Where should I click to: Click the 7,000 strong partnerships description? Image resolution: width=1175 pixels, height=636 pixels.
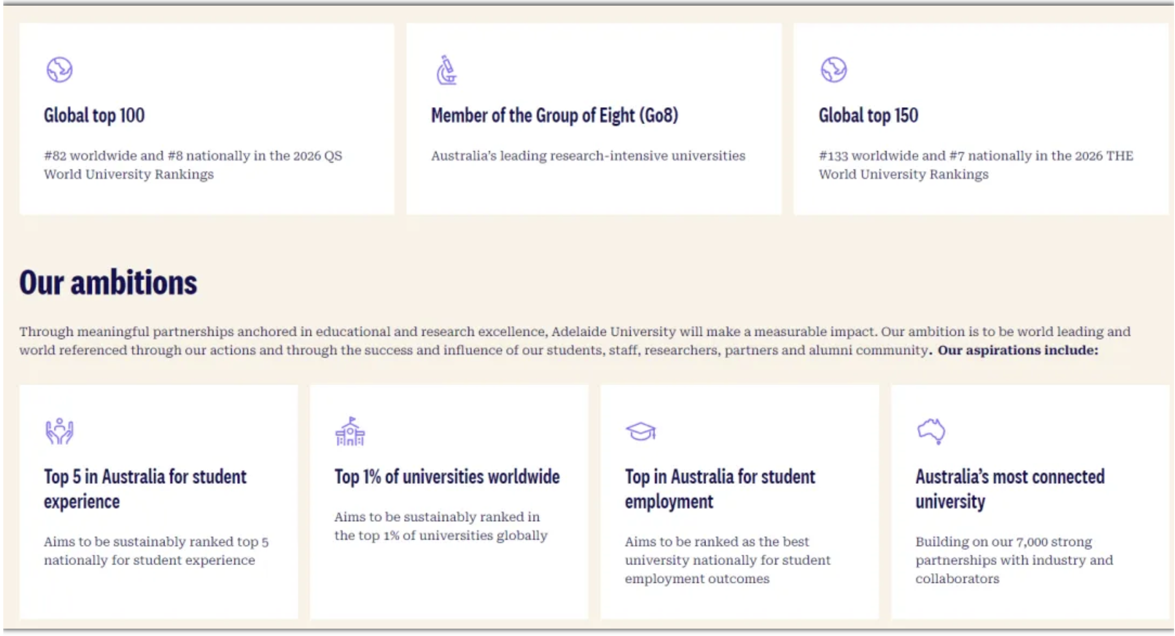[1014, 560]
